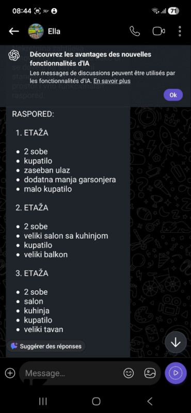191x413 pixels.
Task: Focus the Message input field
Action: tap(71, 373)
